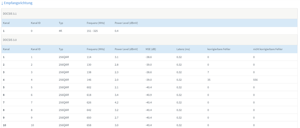Select 256QAM type in the 626 MHz row
Screen dimensions: 300x128
pos(64,103)
